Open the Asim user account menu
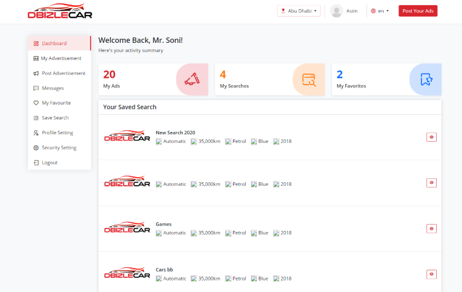The image size is (462, 292). click(x=344, y=11)
